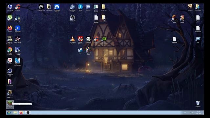Launch the NVIDIA GeForce Experience shortcut

(104, 40)
